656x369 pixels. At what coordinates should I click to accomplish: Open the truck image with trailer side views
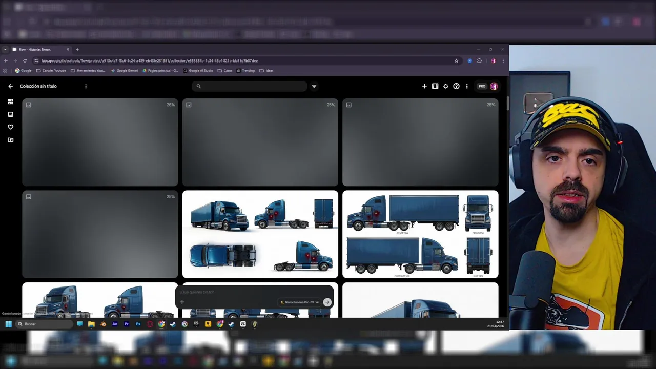(420, 234)
